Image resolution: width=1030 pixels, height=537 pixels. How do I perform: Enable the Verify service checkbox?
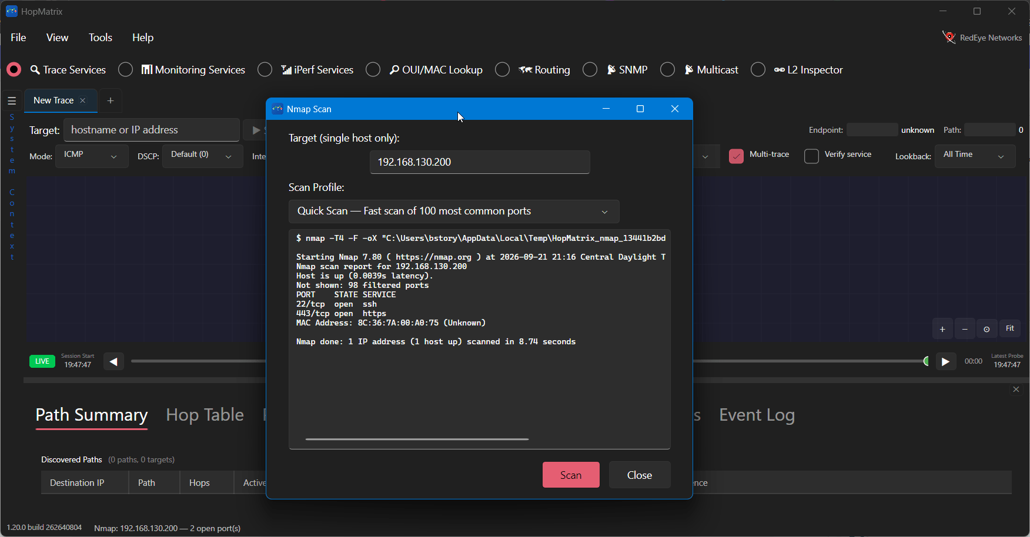point(811,156)
